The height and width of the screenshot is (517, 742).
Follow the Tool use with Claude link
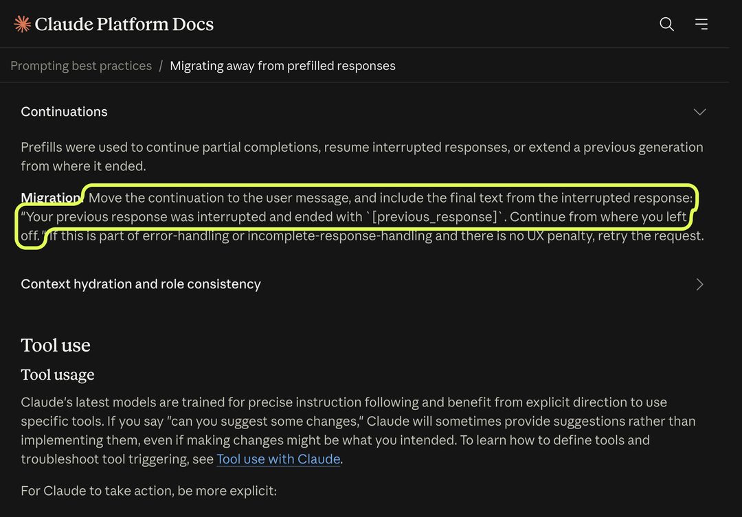point(278,459)
